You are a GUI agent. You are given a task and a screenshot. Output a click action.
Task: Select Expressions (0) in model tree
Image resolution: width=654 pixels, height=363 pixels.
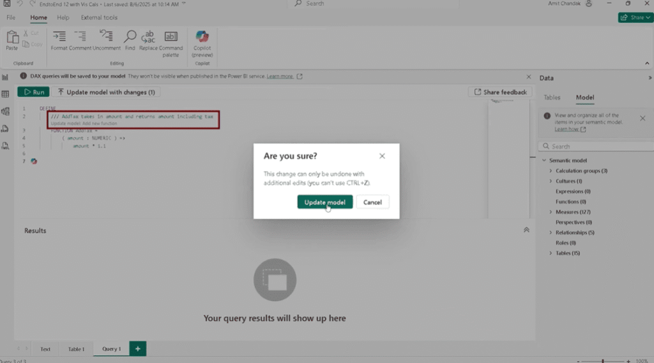573,191
